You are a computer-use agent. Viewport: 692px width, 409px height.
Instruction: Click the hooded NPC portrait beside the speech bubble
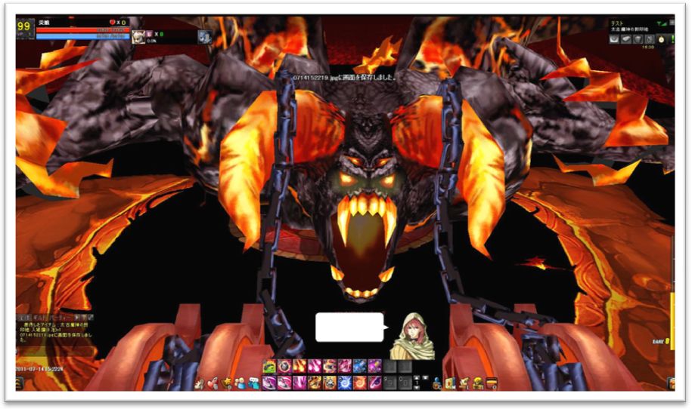[x=412, y=337]
